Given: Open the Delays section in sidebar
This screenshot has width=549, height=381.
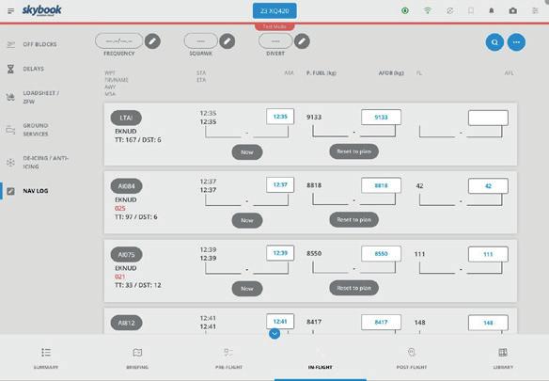Looking at the screenshot, I should 33,69.
